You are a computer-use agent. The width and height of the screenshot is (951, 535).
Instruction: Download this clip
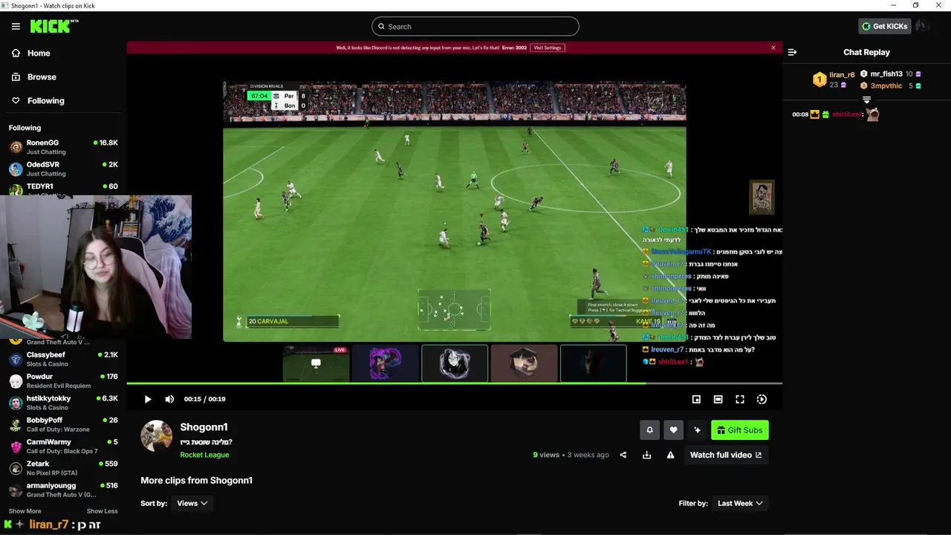(646, 455)
